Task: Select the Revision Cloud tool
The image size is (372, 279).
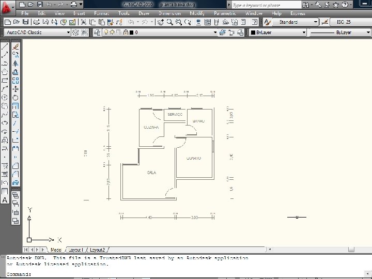Action: click(x=5, y=106)
